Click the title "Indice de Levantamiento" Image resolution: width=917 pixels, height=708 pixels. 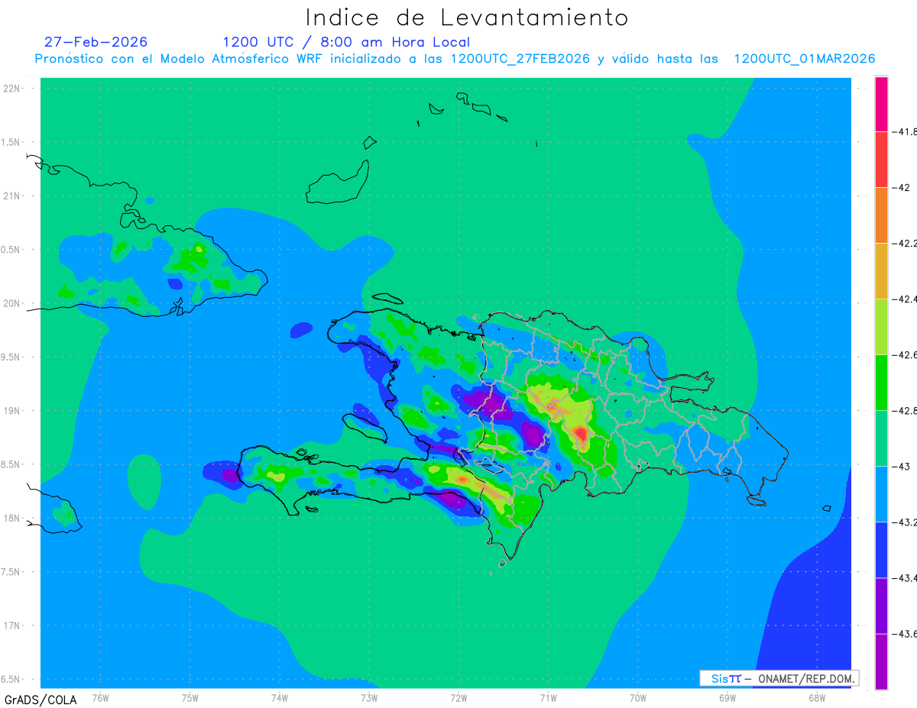(x=467, y=17)
